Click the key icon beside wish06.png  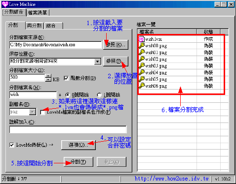[x=141, y=86]
